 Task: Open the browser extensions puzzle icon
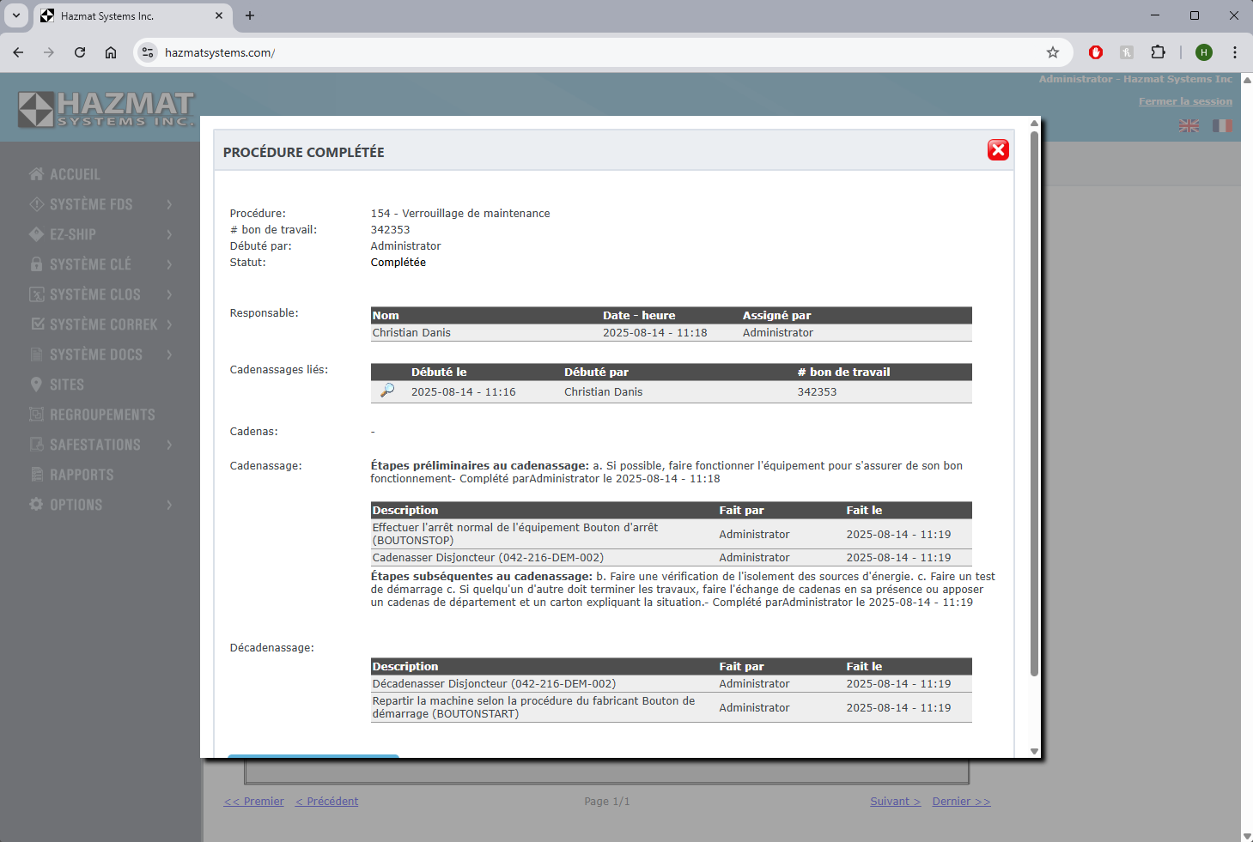click(x=1158, y=52)
